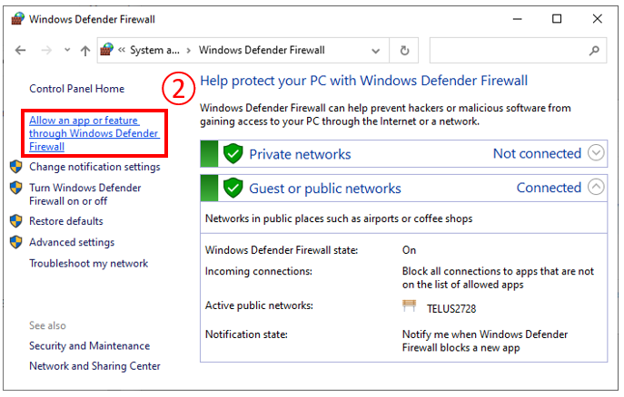Expand the Private networks section
The height and width of the screenshot is (397, 624).
click(596, 153)
